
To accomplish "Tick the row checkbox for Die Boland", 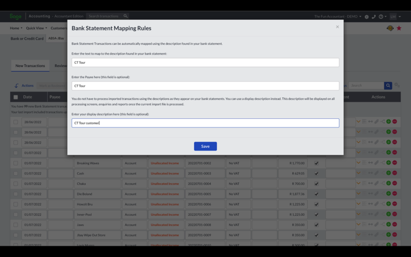I will [x=16, y=194].
